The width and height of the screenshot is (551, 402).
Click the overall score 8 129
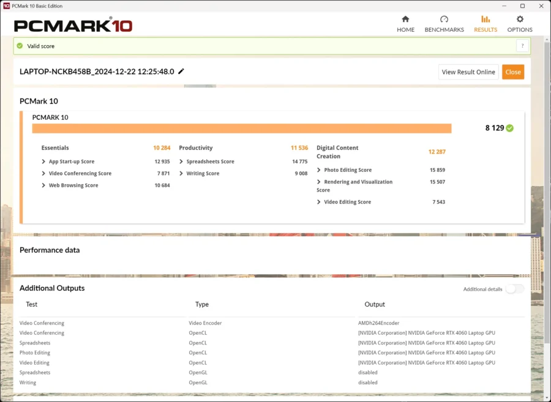[x=495, y=128]
